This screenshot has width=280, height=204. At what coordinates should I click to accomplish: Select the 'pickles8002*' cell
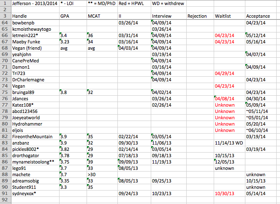[x=35, y=149]
